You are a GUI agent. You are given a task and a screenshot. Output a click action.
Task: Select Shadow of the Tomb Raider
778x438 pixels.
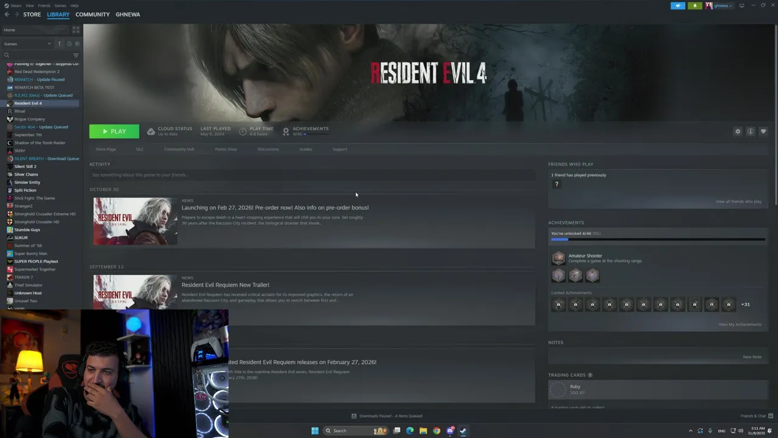[41, 143]
